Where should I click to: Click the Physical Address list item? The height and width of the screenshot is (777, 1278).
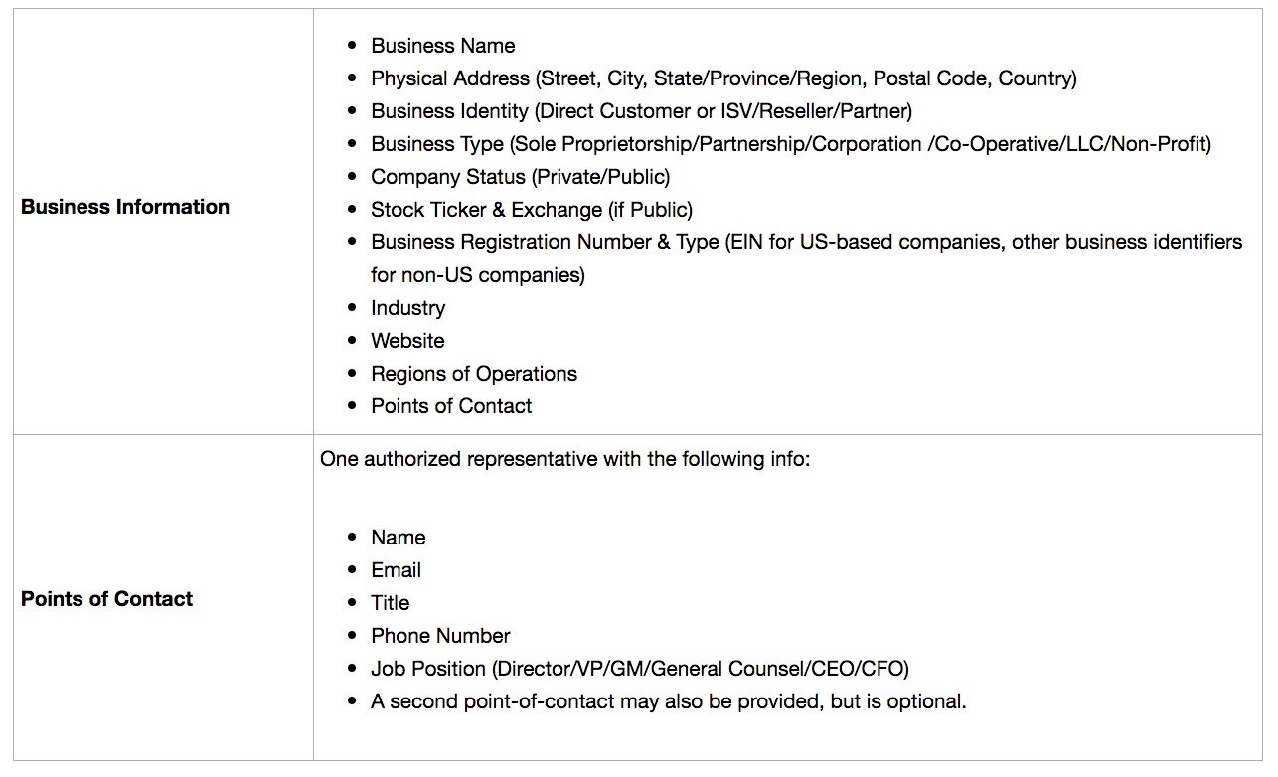pyautogui.click(x=723, y=78)
